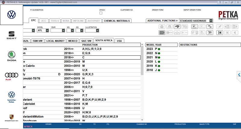The height and width of the screenshot is (129, 241).
Task: Select the SEAT brand logo
Action: coord(11,35)
